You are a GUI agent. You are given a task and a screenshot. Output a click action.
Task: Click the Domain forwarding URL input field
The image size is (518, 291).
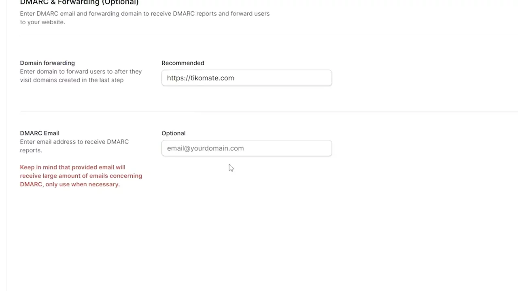(x=283, y=78)
